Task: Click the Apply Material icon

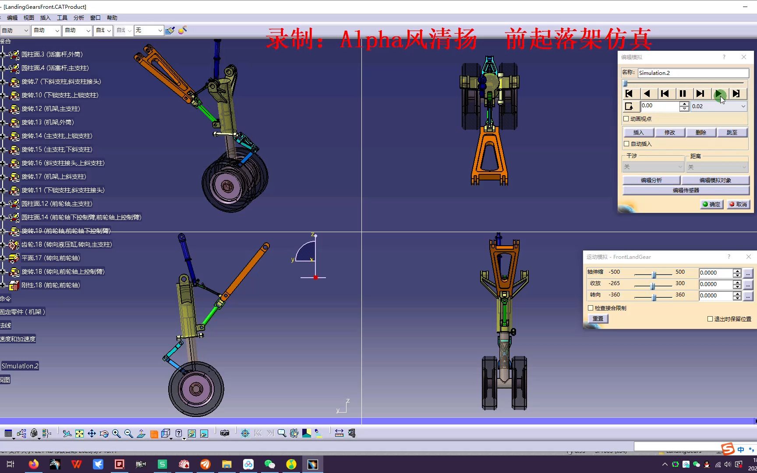Action: click(182, 30)
